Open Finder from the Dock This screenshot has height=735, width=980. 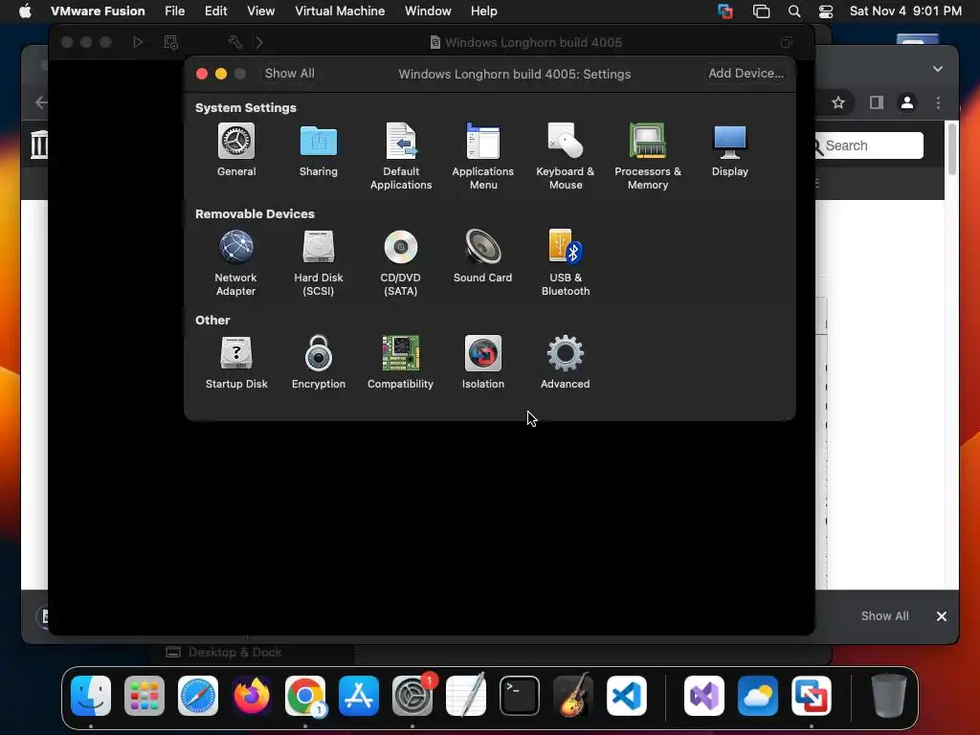pos(91,696)
